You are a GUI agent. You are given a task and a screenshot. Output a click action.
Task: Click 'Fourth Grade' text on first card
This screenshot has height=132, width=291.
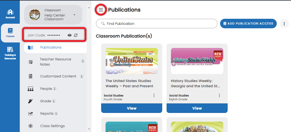(113, 99)
